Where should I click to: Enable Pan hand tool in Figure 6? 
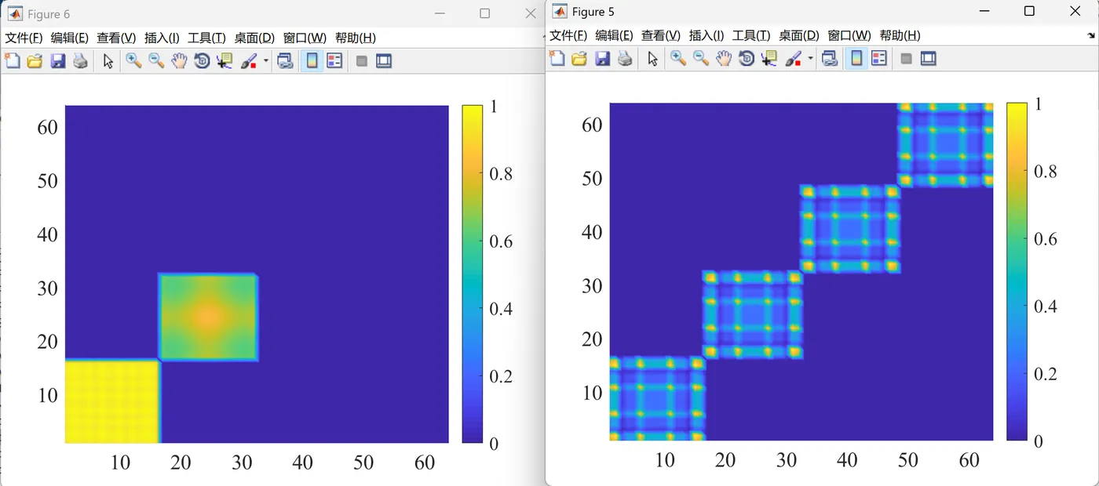[179, 61]
